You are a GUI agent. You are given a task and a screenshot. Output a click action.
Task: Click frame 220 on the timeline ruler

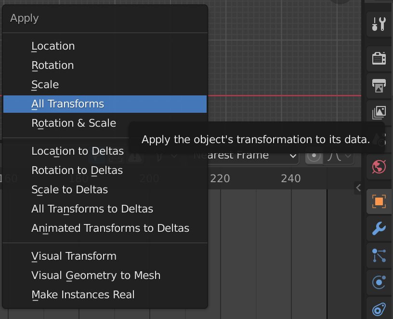tap(220, 179)
